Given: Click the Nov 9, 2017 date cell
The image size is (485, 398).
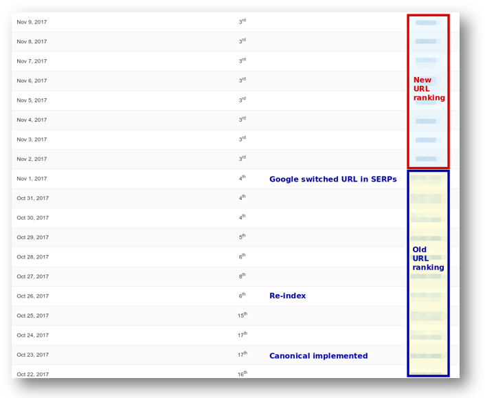Looking at the screenshot, I should [x=32, y=22].
